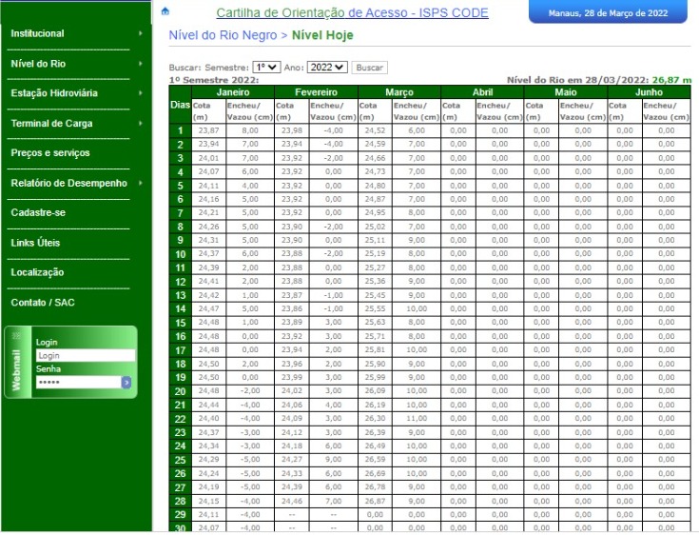Expand the Terminal de Carga submenu arrow
Screen dimensions: 699x535
point(140,124)
